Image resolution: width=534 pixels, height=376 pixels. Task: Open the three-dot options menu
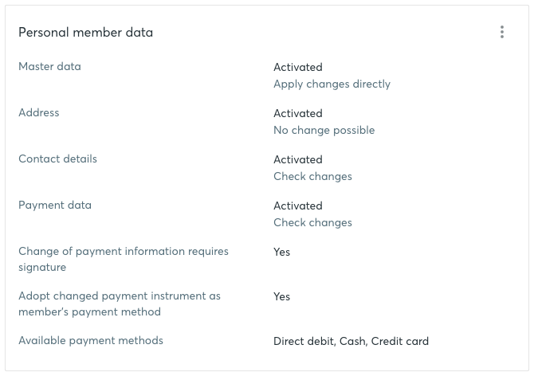(502, 32)
